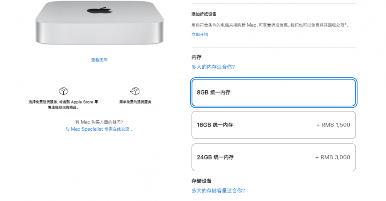Open the 查看图库 gallery link

100,60
